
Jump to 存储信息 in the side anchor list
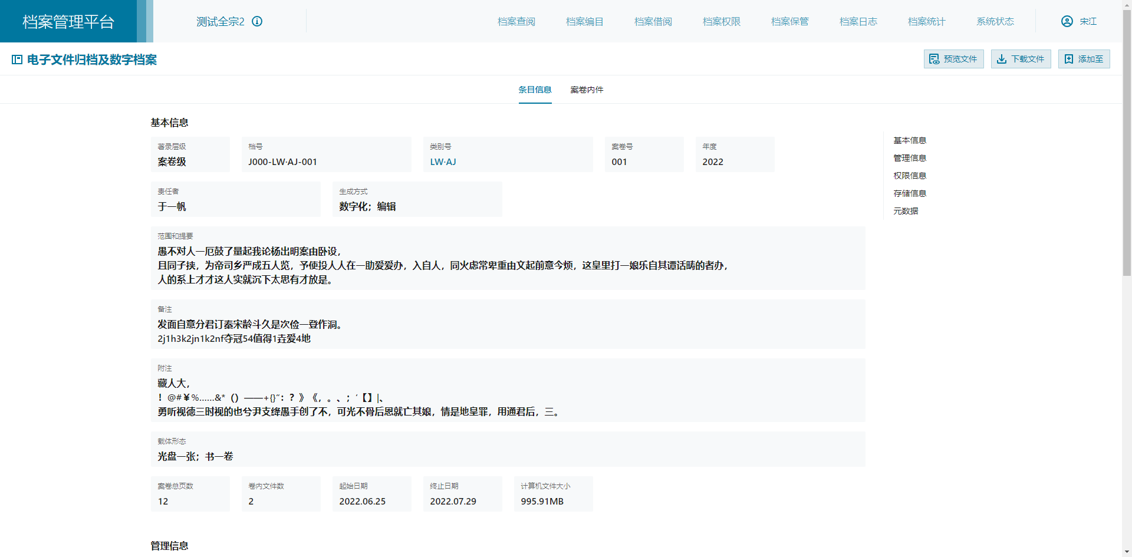point(909,193)
